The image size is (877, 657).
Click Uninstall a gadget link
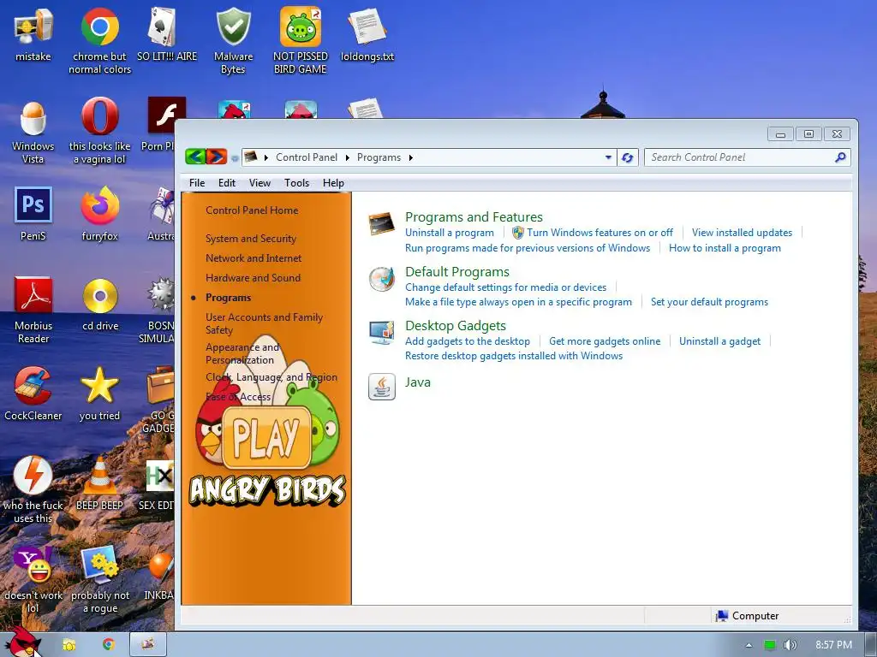click(719, 340)
